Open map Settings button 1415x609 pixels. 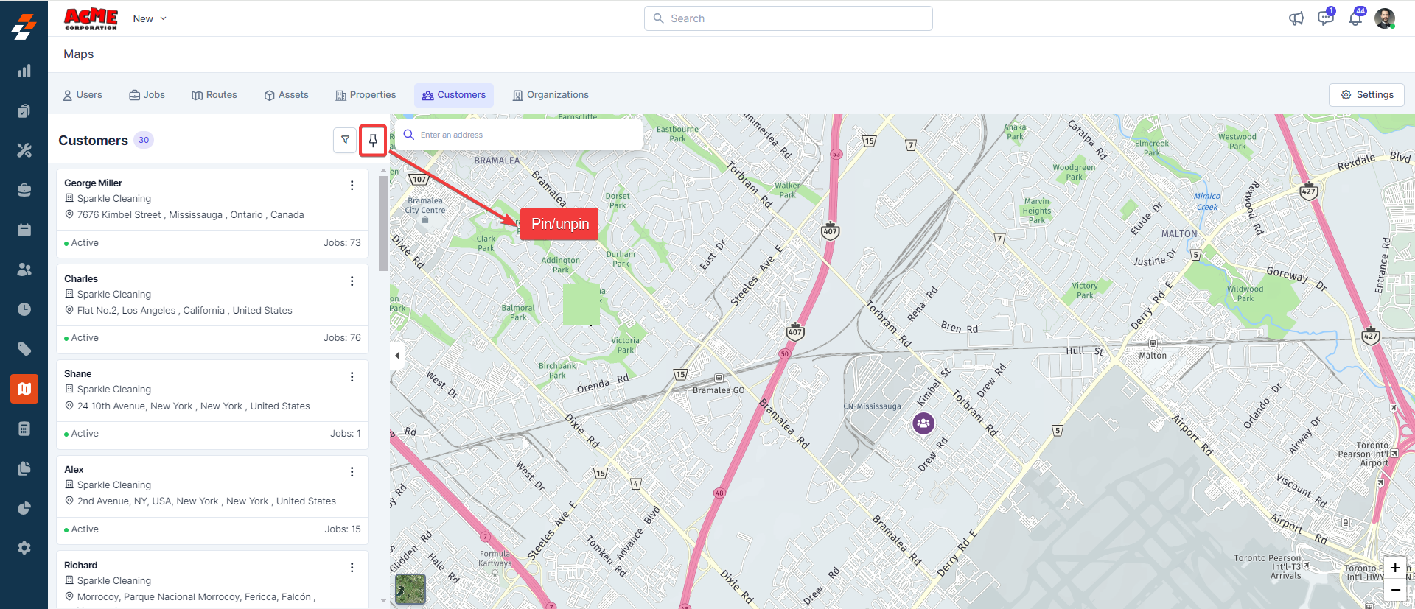(1367, 95)
